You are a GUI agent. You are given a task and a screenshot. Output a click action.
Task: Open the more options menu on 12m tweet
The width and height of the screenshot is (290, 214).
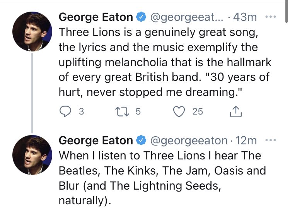tap(271, 140)
